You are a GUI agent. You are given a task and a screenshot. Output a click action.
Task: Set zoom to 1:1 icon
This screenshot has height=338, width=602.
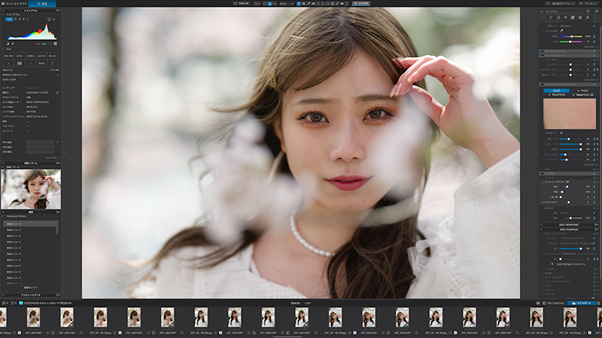point(275,4)
